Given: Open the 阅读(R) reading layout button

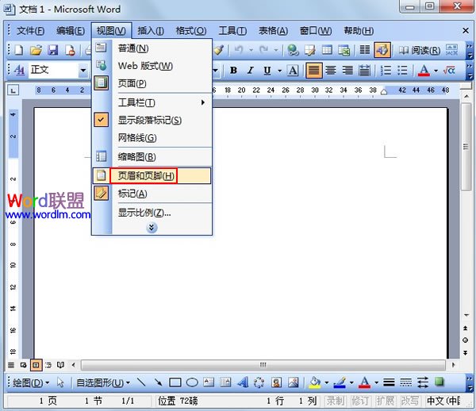Looking at the screenshot, I should tap(419, 50).
